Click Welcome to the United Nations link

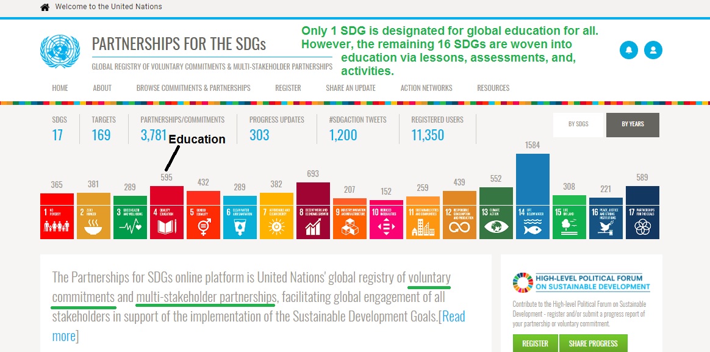(108, 7)
